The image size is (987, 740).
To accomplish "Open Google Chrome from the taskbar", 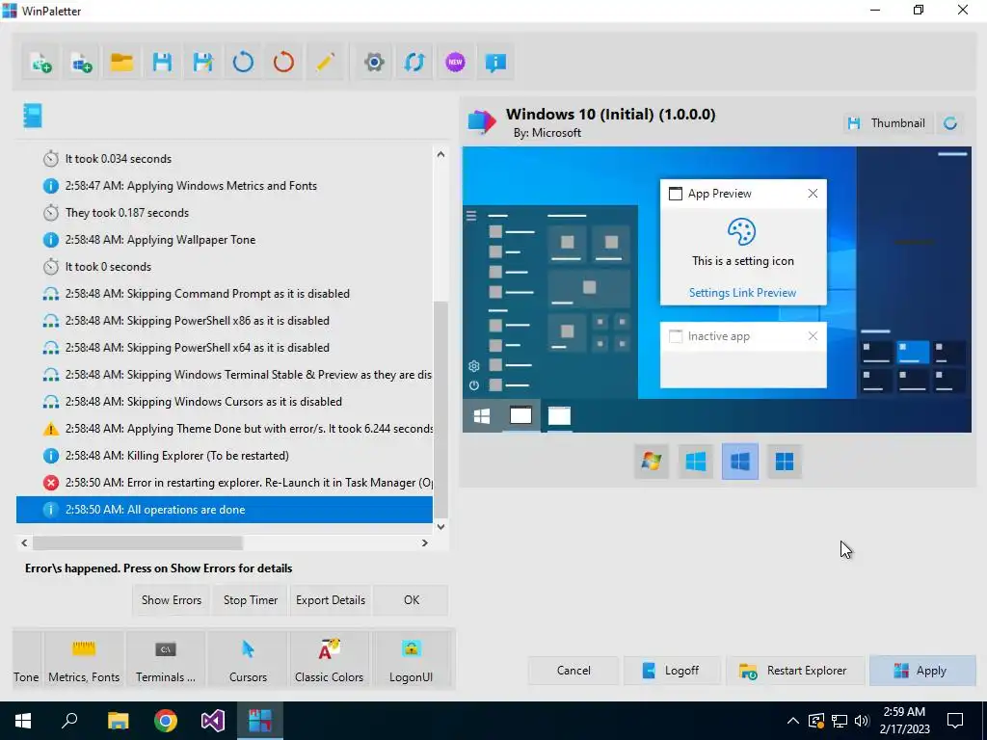I will pos(166,721).
